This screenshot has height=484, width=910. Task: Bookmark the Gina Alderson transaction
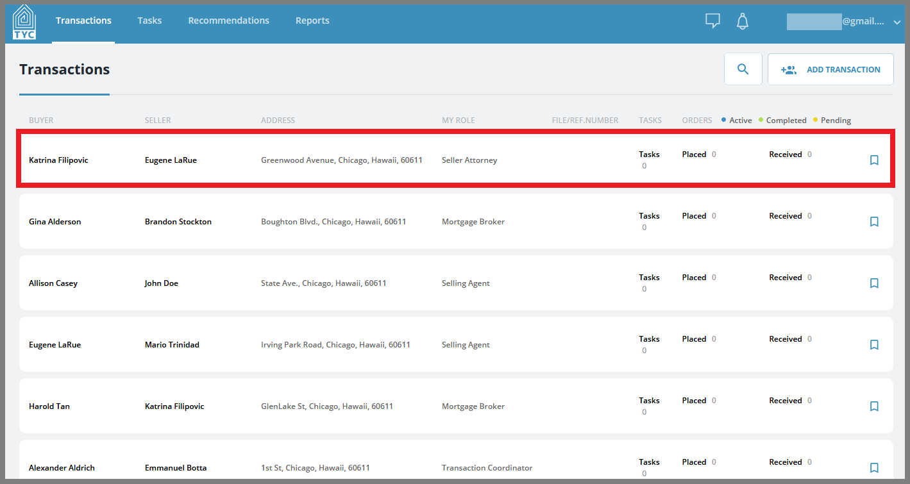pos(874,222)
